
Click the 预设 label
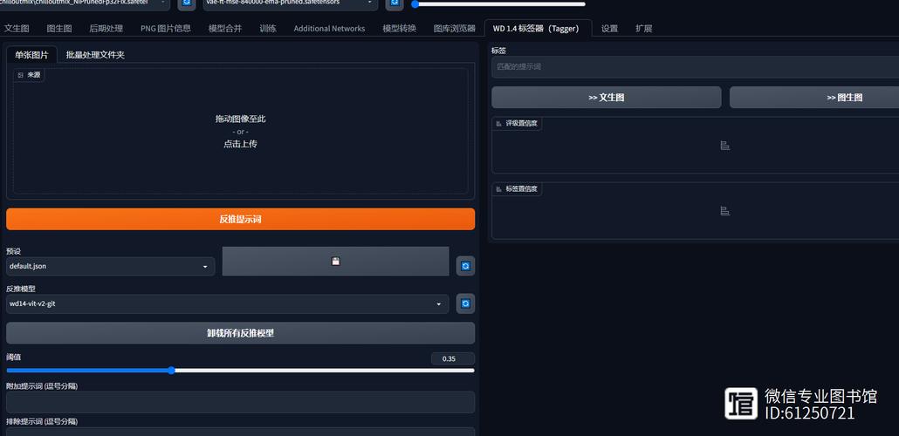click(x=13, y=251)
